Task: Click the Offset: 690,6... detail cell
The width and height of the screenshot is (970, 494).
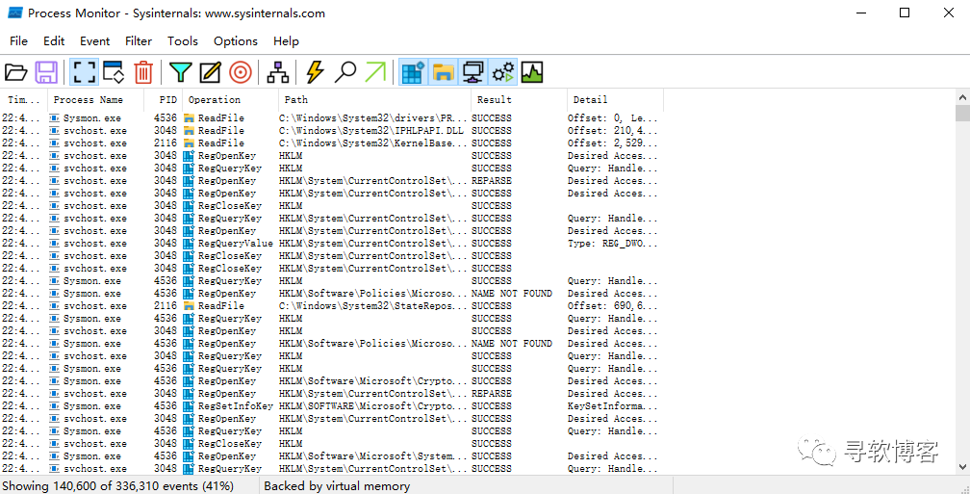Action: [x=614, y=306]
